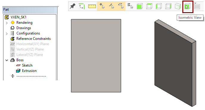Choose the Right view cube icon

(168, 6)
